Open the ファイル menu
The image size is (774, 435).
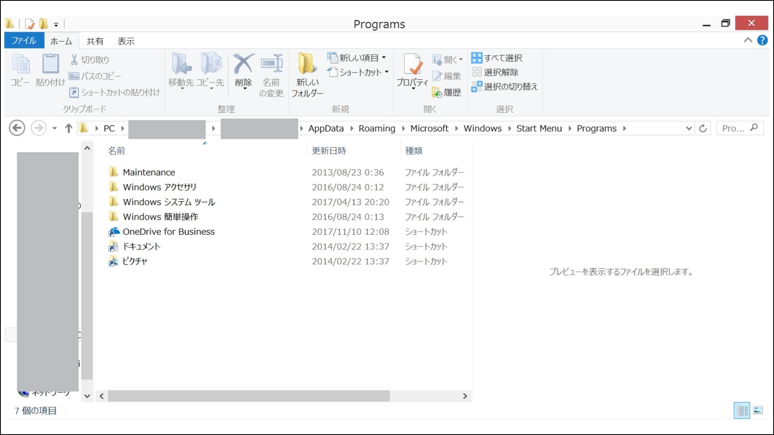click(x=23, y=40)
